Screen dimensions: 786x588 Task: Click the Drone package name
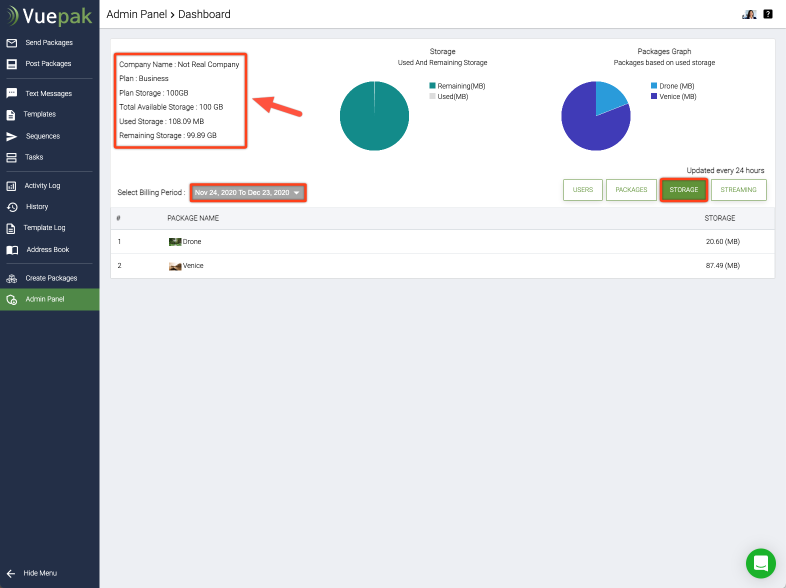tap(192, 241)
